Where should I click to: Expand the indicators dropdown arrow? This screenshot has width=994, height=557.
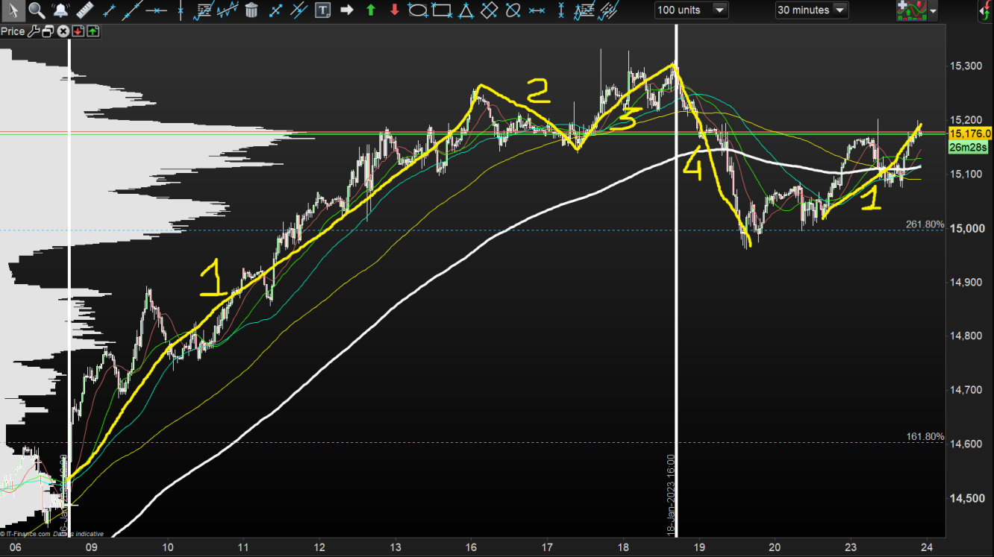point(933,10)
